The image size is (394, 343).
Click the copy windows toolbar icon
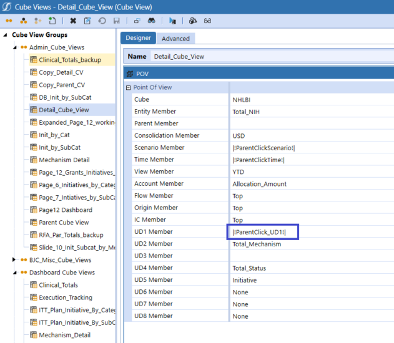click(137, 21)
